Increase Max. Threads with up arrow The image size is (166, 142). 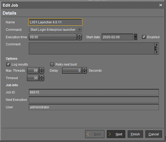click(x=42, y=69)
